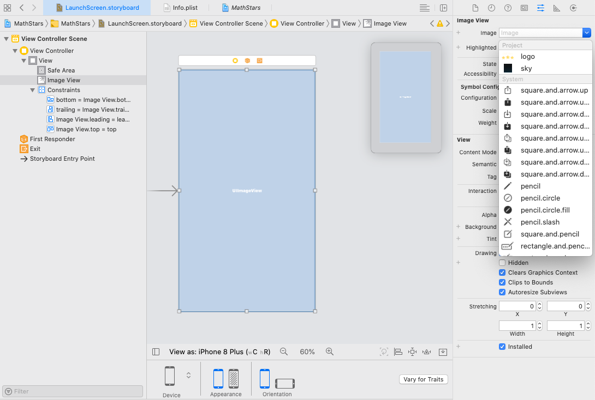595x400 pixels.
Task: Add variation for Image property plus
Action: (x=459, y=33)
